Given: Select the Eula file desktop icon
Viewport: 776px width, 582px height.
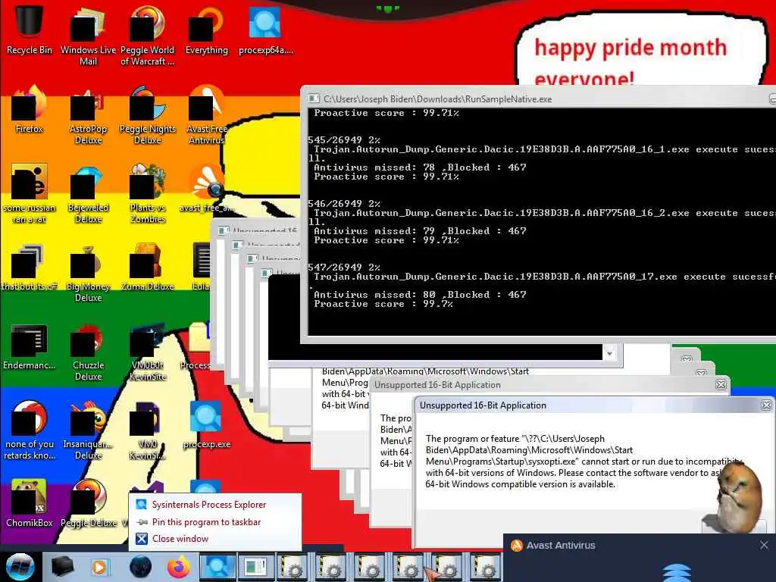Looking at the screenshot, I should [201, 268].
